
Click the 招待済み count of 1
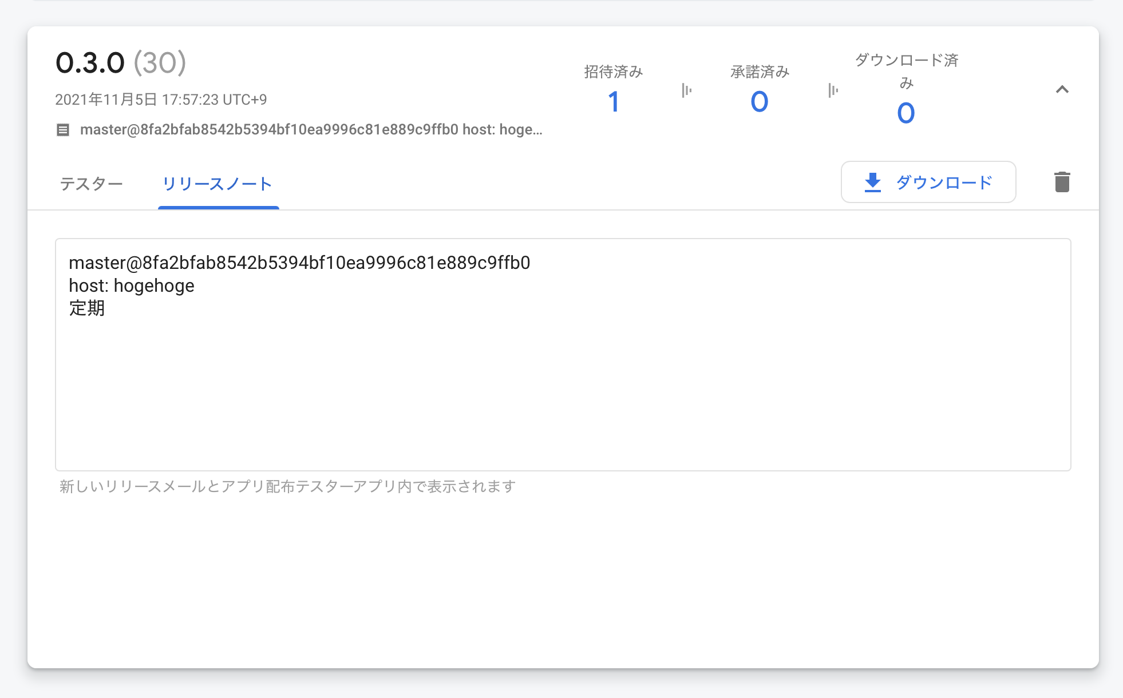click(613, 102)
